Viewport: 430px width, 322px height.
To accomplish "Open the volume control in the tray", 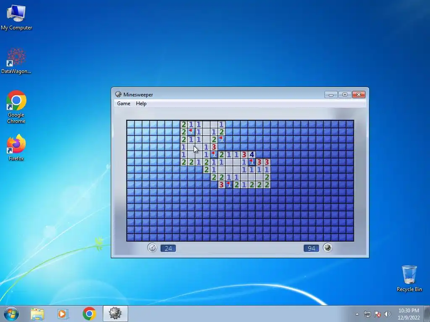I will pos(388,314).
